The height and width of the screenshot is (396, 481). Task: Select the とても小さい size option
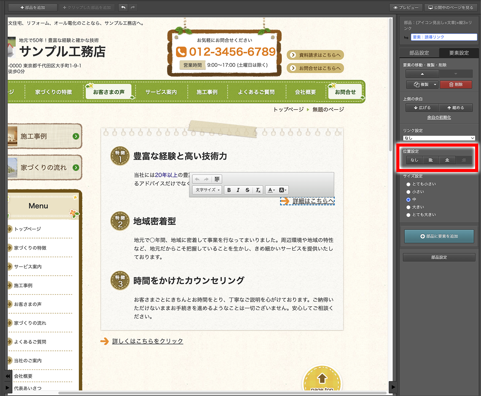[408, 184]
